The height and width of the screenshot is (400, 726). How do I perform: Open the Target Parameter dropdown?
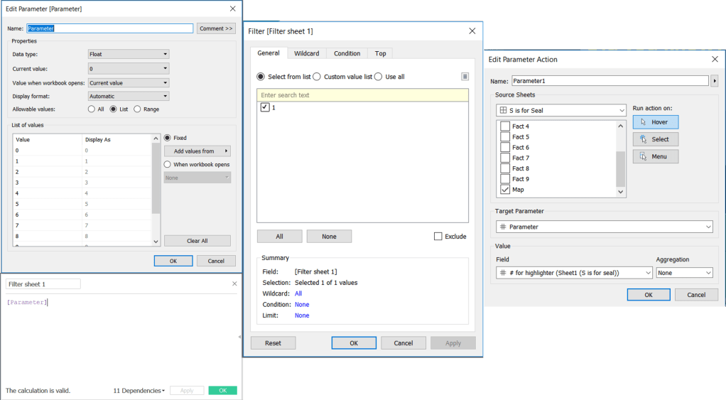[604, 227]
